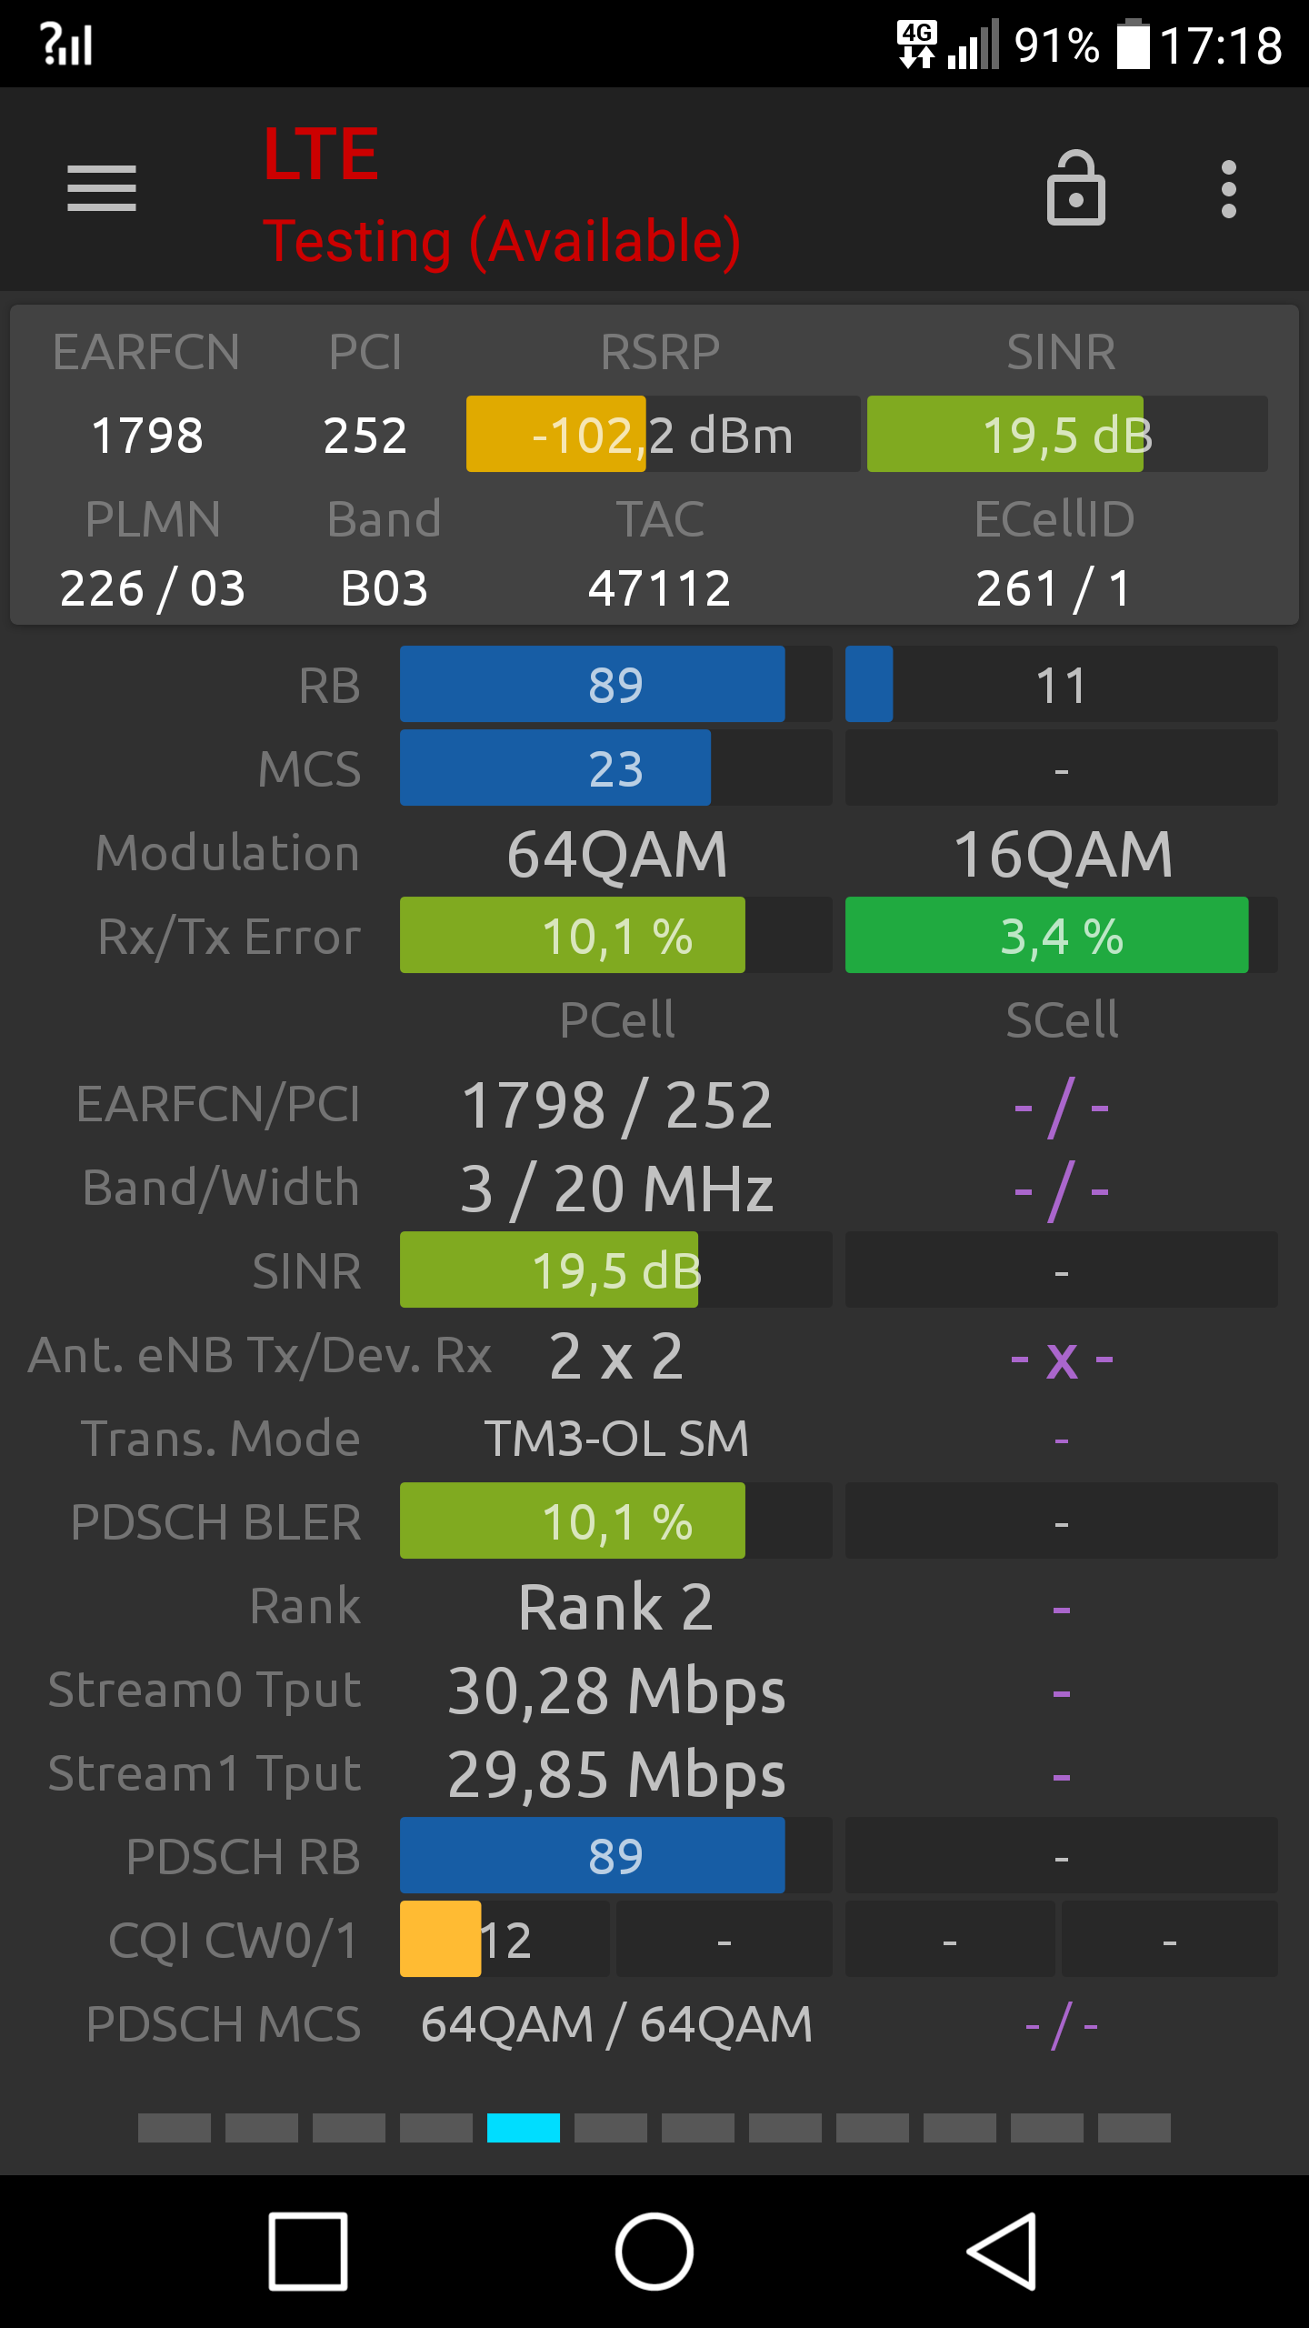The height and width of the screenshot is (2328, 1309).
Task: Open recent apps square button
Action: coord(308,2252)
